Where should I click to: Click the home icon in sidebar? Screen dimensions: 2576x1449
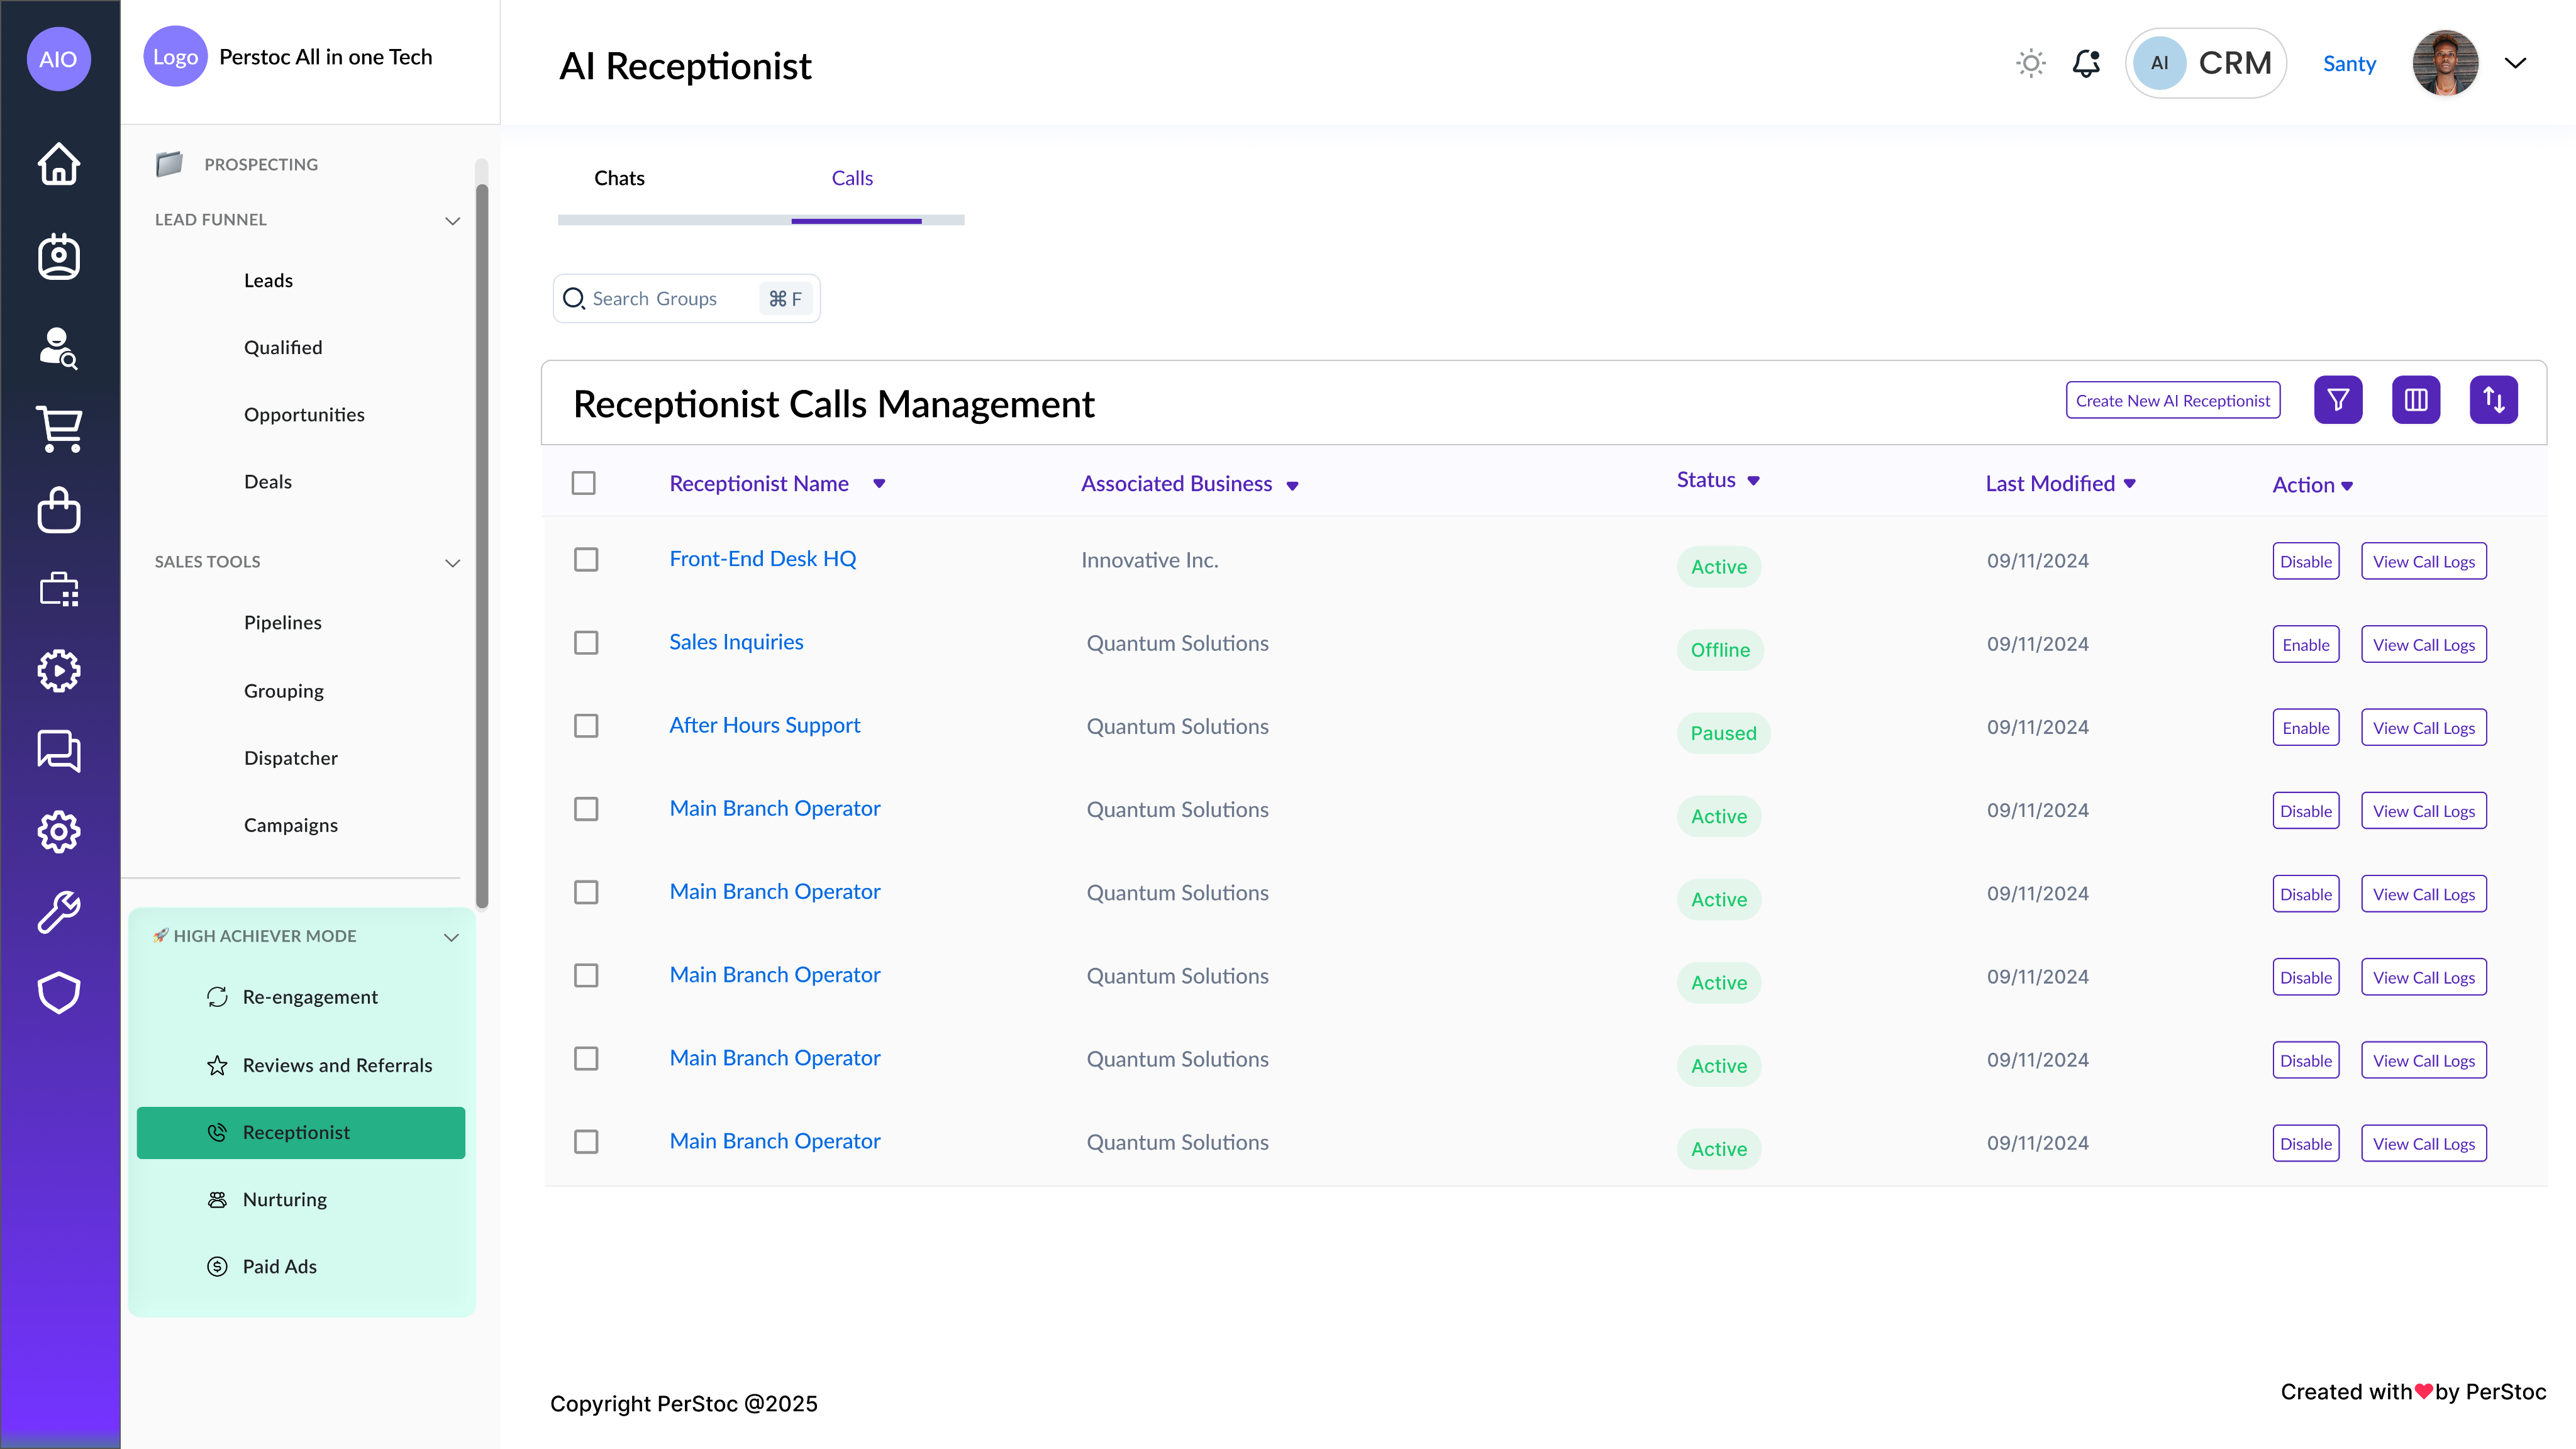coord(59,163)
